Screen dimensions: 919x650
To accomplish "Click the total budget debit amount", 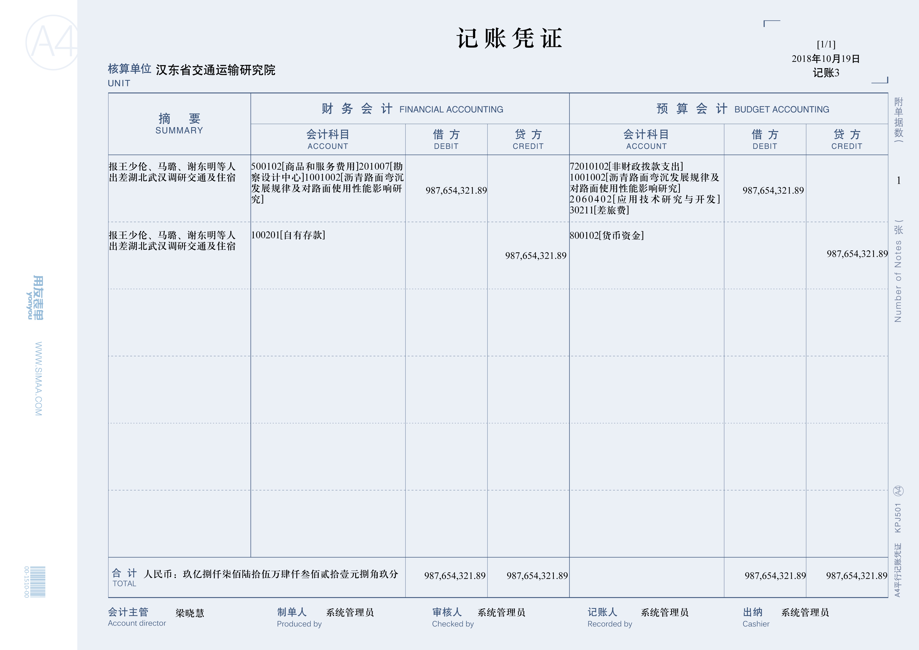I will tap(775, 576).
